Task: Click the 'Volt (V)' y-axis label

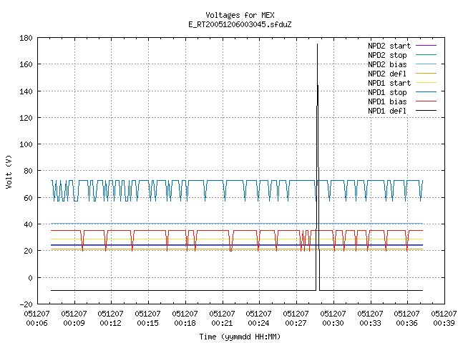Action: pyautogui.click(x=9, y=171)
